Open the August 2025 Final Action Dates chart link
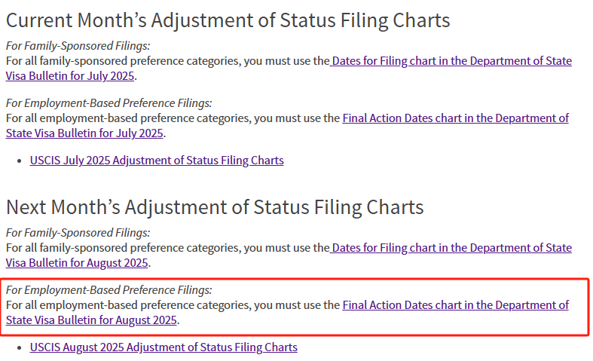This screenshot has width=593, height=361. [455, 305]
